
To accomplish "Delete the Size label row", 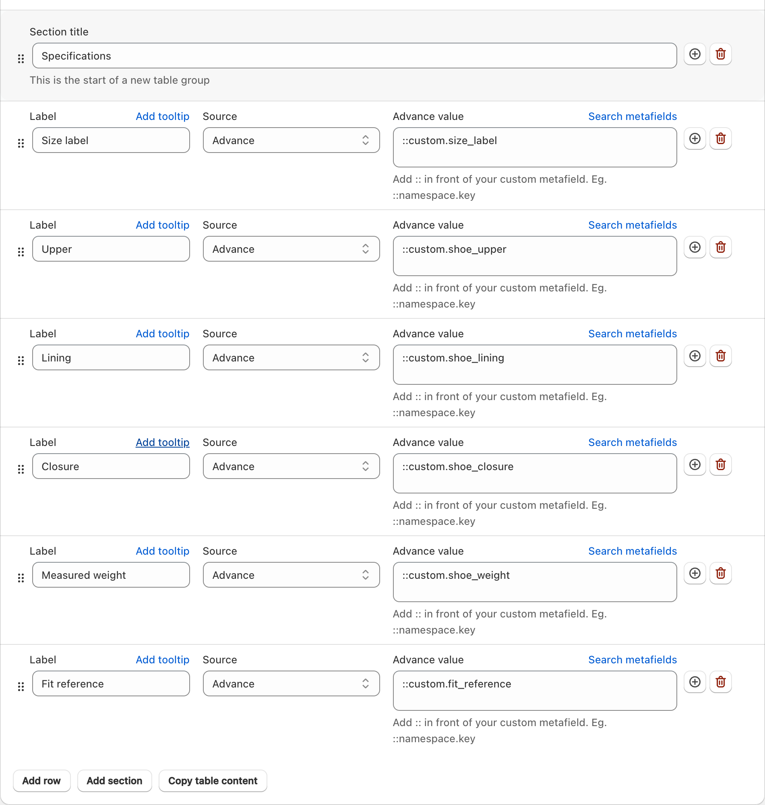I will (721, 138).
